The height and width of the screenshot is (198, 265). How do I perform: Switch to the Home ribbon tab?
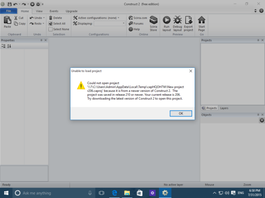[25, 11]
